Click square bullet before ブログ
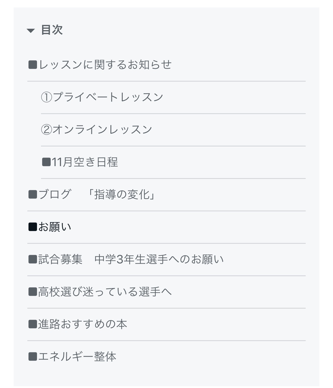 (33, 195)
